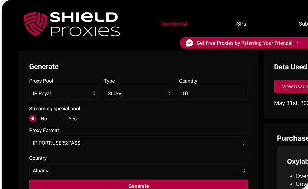The width and height of the screenshot is (308, 189).
Task: Click the red Generate button
Action: [x=138, y=184]
